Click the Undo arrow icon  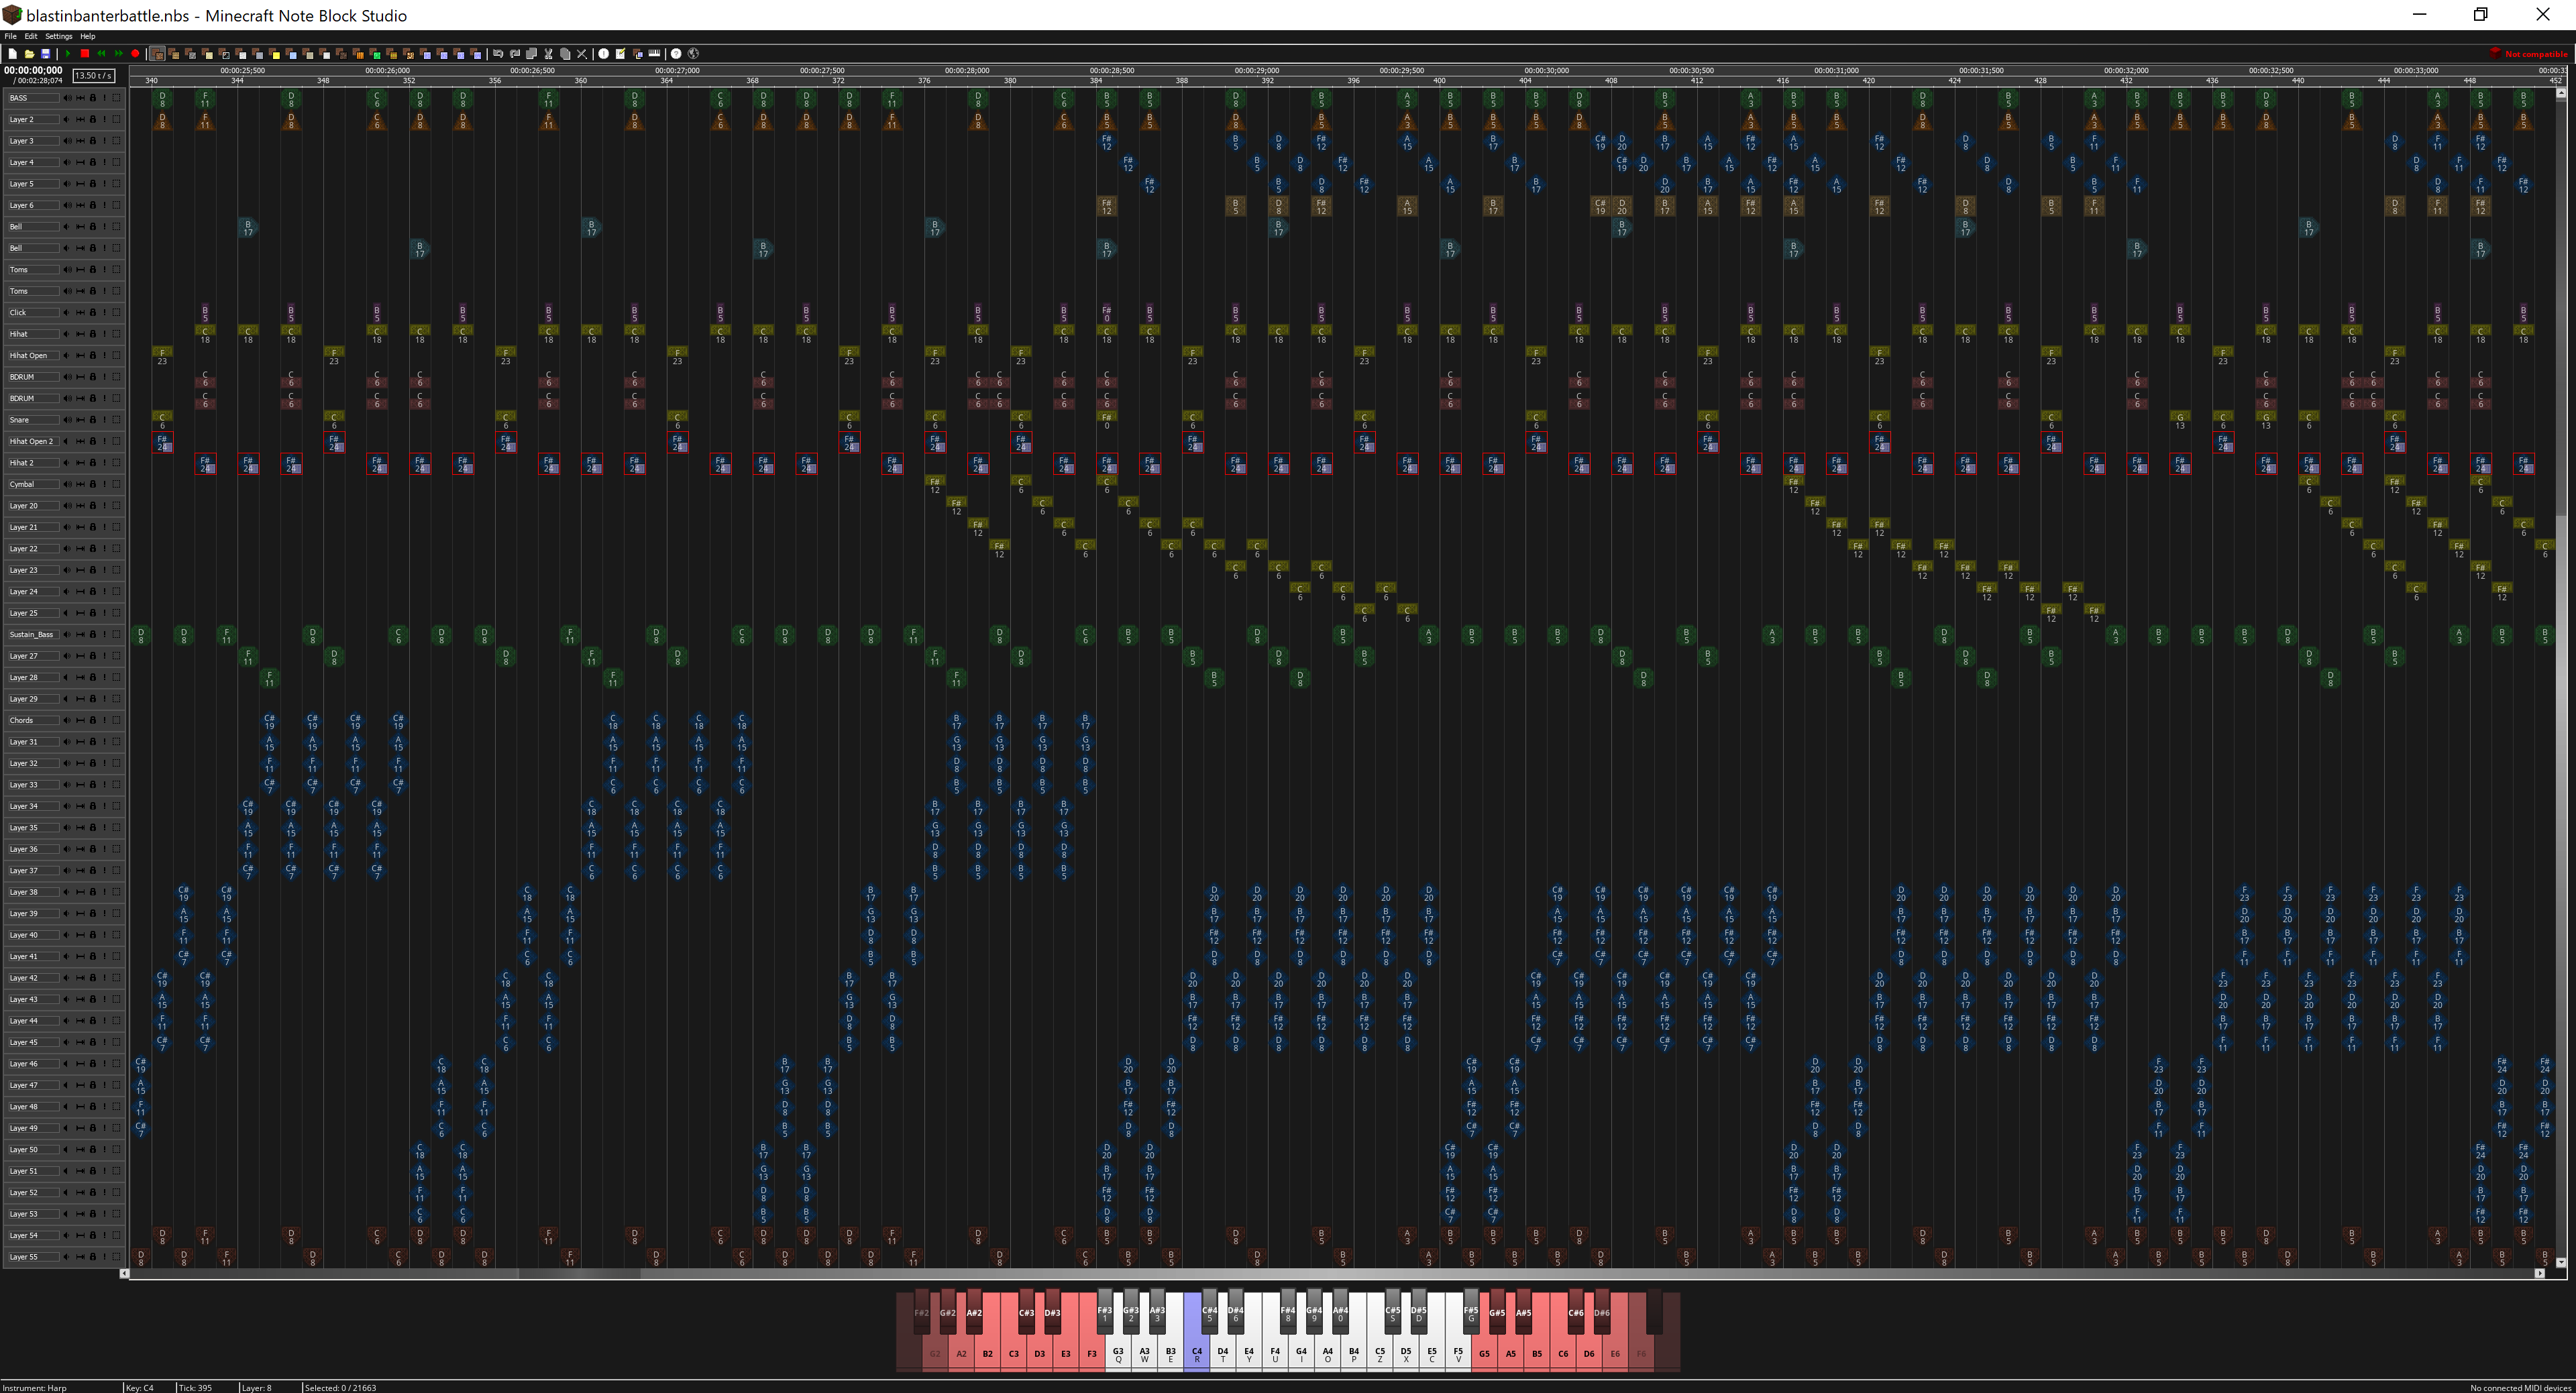[x=498, y=54]
